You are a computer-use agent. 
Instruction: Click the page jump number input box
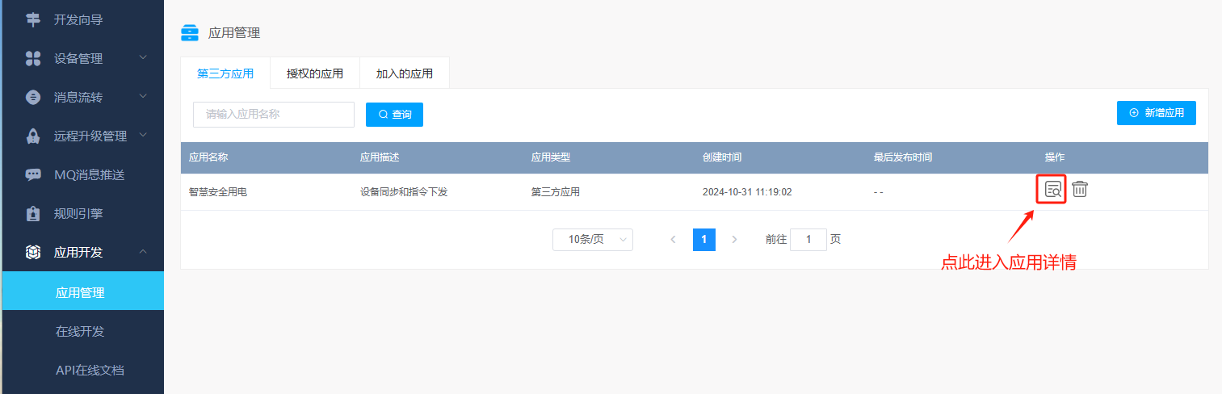(x=808, y=240)
